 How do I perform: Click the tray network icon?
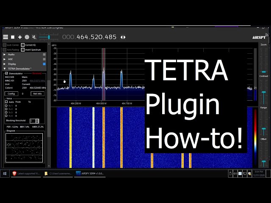(245, 173)
